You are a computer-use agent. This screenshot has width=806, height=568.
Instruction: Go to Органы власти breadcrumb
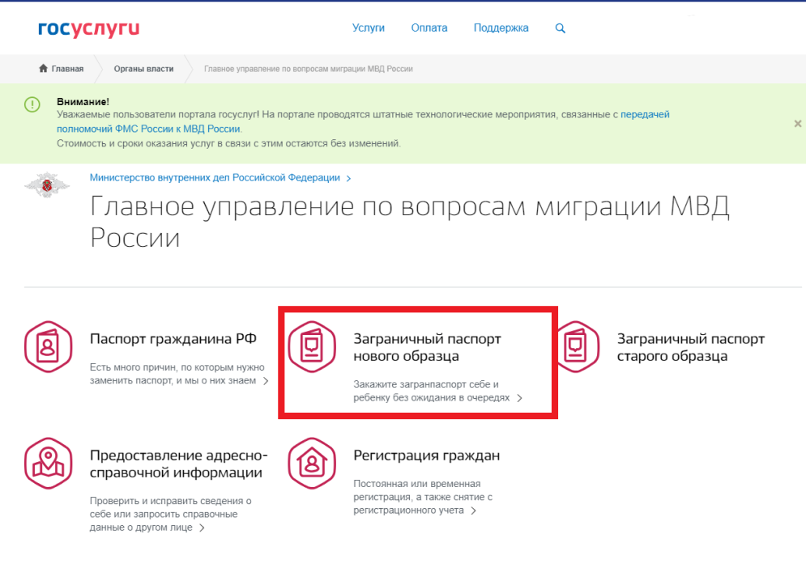tap(143, 69)
